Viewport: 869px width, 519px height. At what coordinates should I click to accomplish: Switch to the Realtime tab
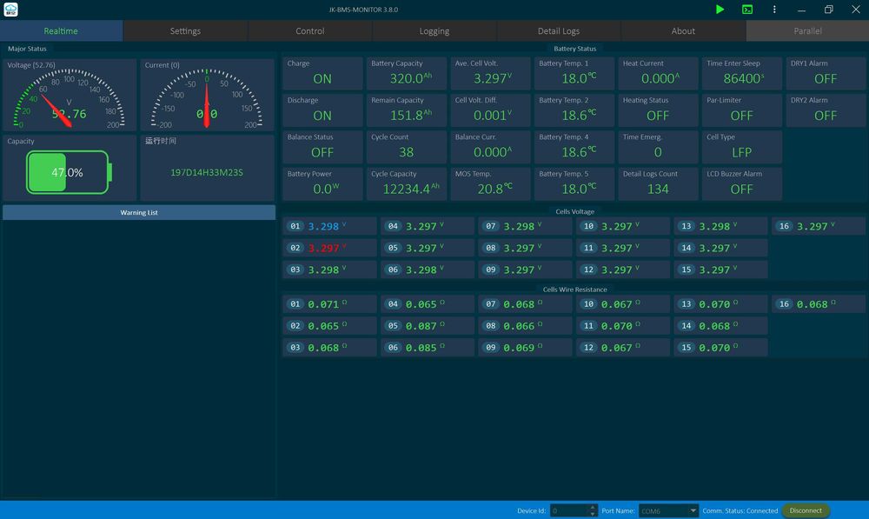tap(61, 31)
